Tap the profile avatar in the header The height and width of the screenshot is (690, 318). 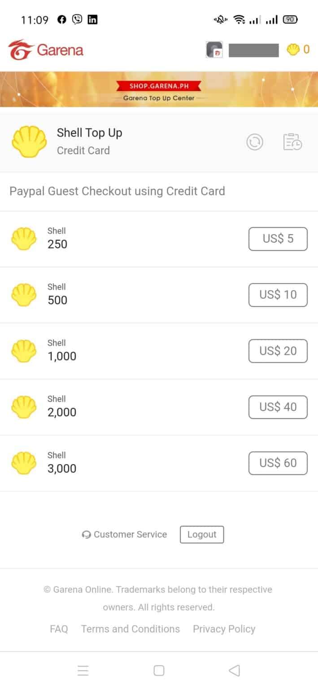[x=214, y=50]
